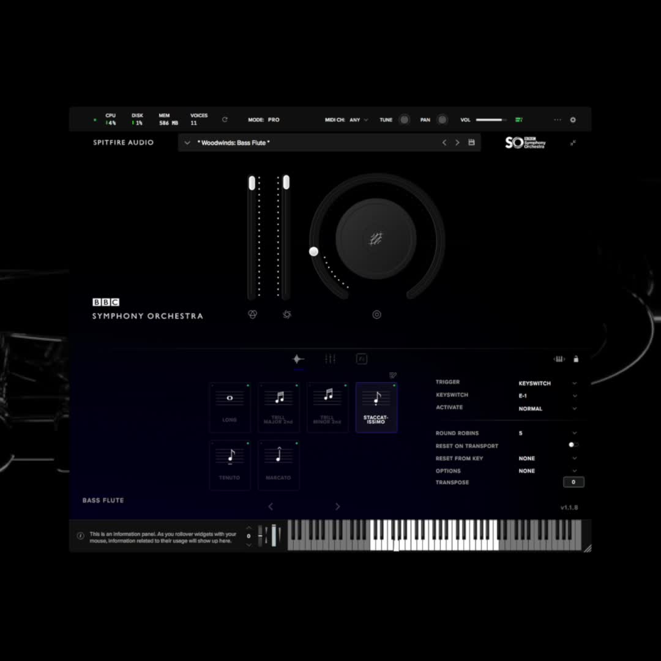The width and height of the screenshot is (661, 661).
Task: Click the Transpose value field
Action: coord(573,482)
